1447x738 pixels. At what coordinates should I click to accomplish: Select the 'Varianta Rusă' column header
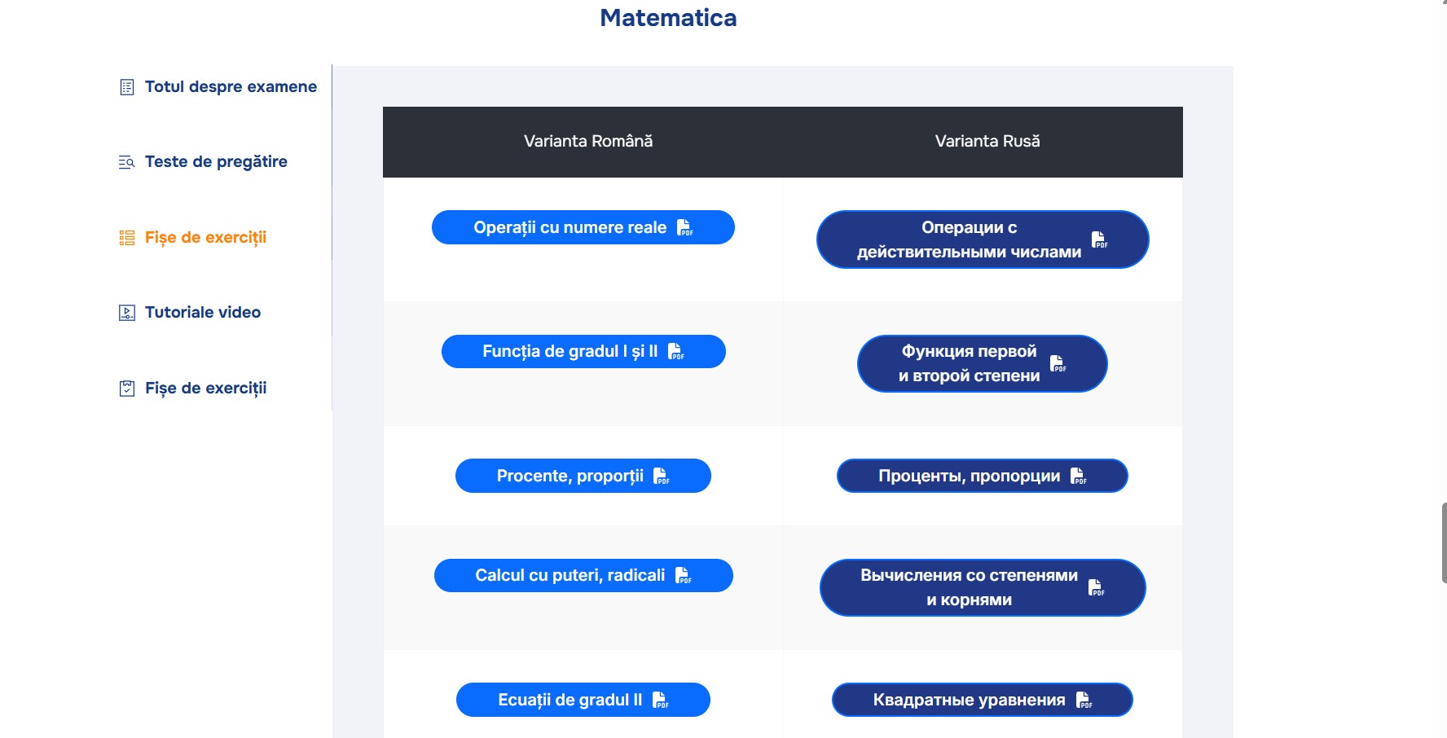click(988, 140)
